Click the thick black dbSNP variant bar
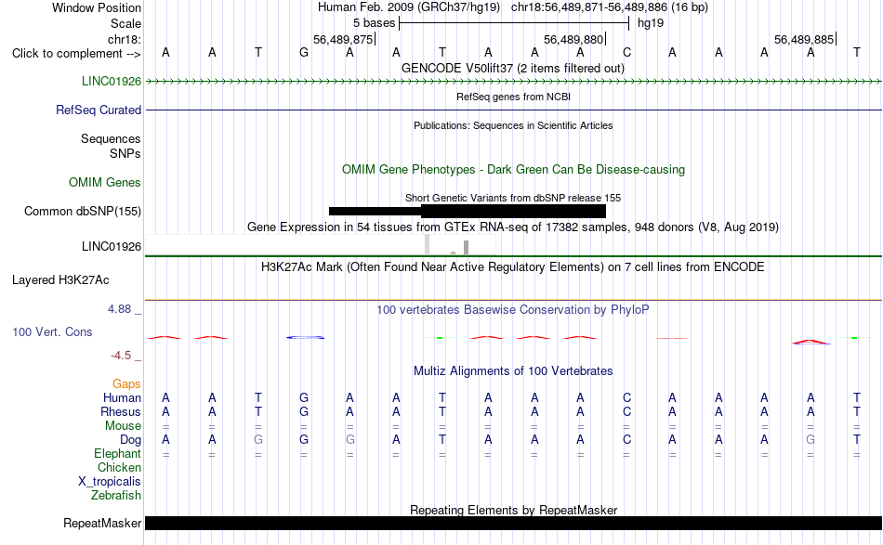Image resolution: width=883 pixels, height=545 pixels. 513,211
